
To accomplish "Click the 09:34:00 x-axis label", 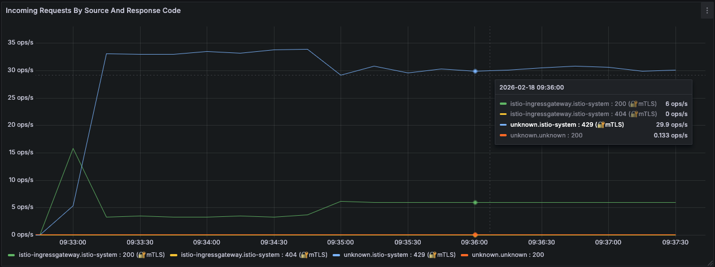I will pyautogui.click(x=207, y=242).
